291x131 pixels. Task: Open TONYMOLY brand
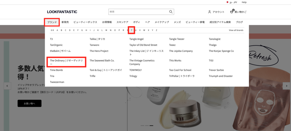point(136,70)
